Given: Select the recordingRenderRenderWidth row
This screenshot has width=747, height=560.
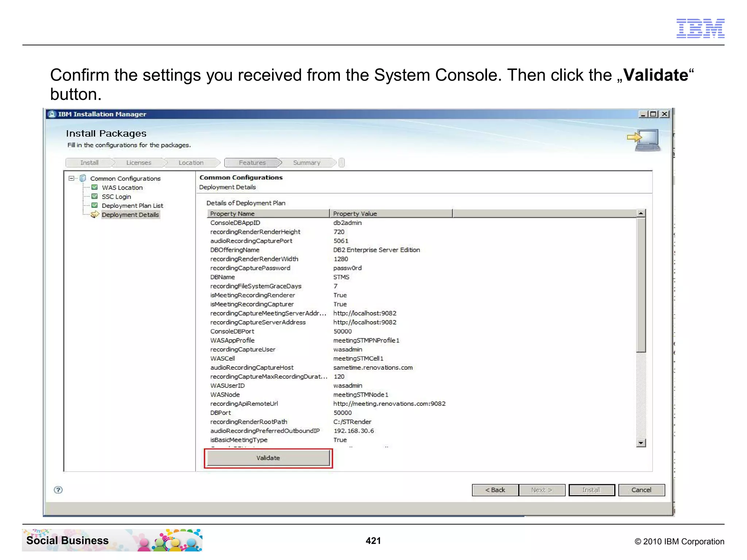Looking at the screenshot, I should 421,259.
